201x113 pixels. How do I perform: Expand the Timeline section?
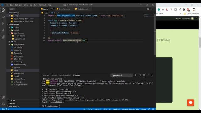(x=23, y=103)
